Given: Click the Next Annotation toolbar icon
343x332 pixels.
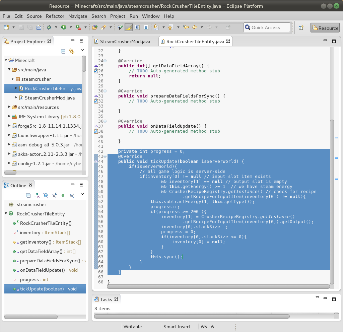Looking at the screenshot, I should click(x=156, y=27).
